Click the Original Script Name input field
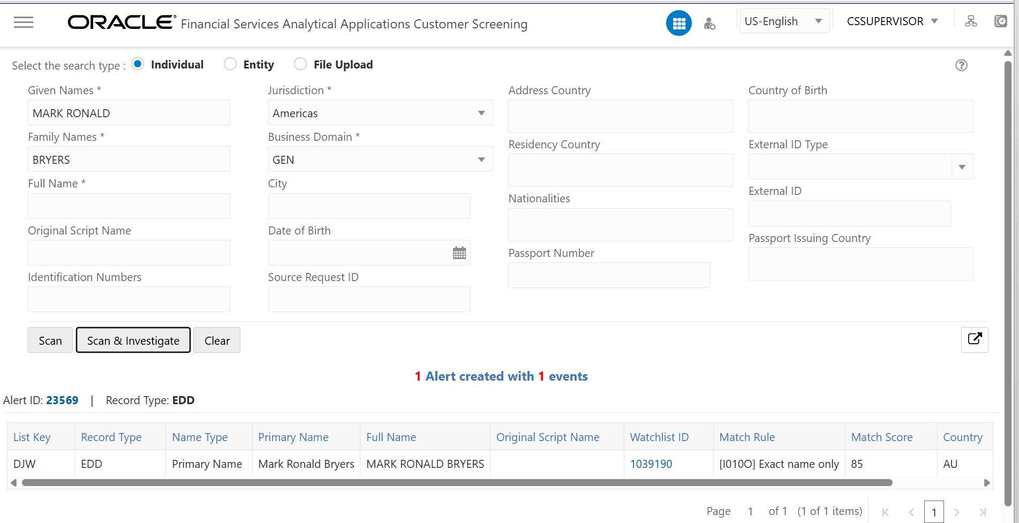The height and width of the screenshot is (523, 1019). click(x=129, y=253)
